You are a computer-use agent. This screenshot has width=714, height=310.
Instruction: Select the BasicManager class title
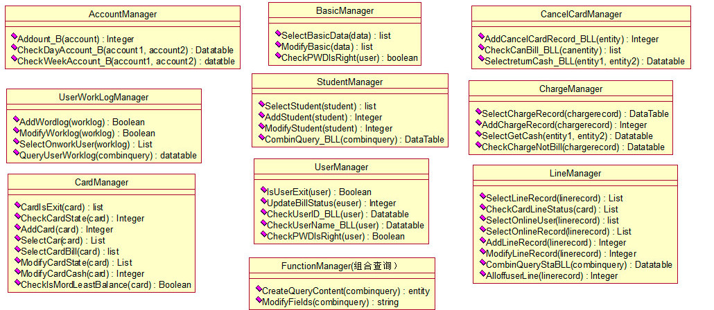coord(345,10)
